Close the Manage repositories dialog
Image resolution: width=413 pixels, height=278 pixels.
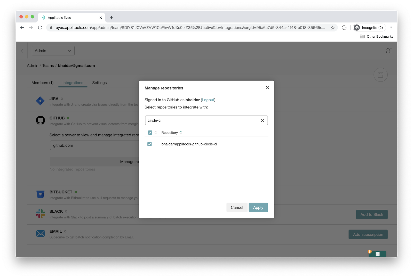pyautogui.click(x=267, y=88)
